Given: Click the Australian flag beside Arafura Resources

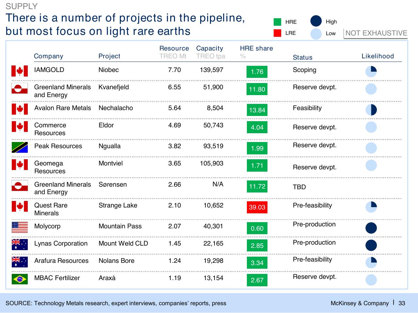Looking at the screenshot, I should (20, 262).
